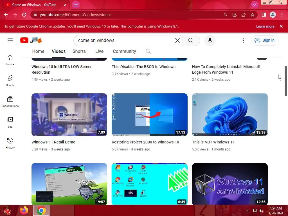Click the This is NOT Windows 11 title
This screenshot has height=216, width=288.
[x=213, y=142]
